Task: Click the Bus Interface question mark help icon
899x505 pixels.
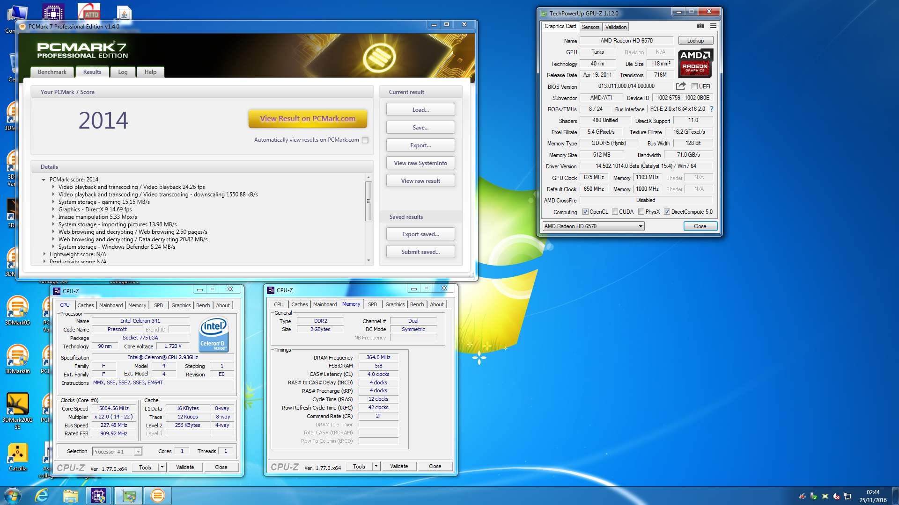Action: (x=712, y=109)
